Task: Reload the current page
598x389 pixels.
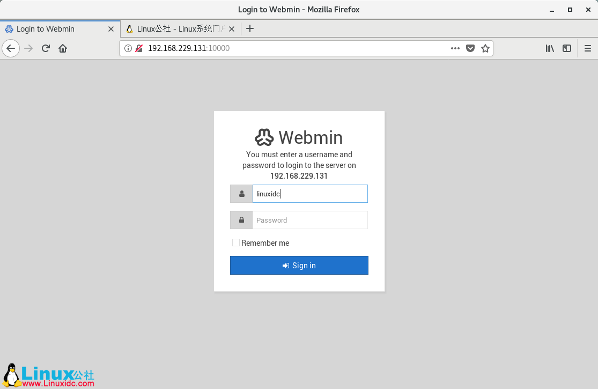Action: (x=46, y=48)
